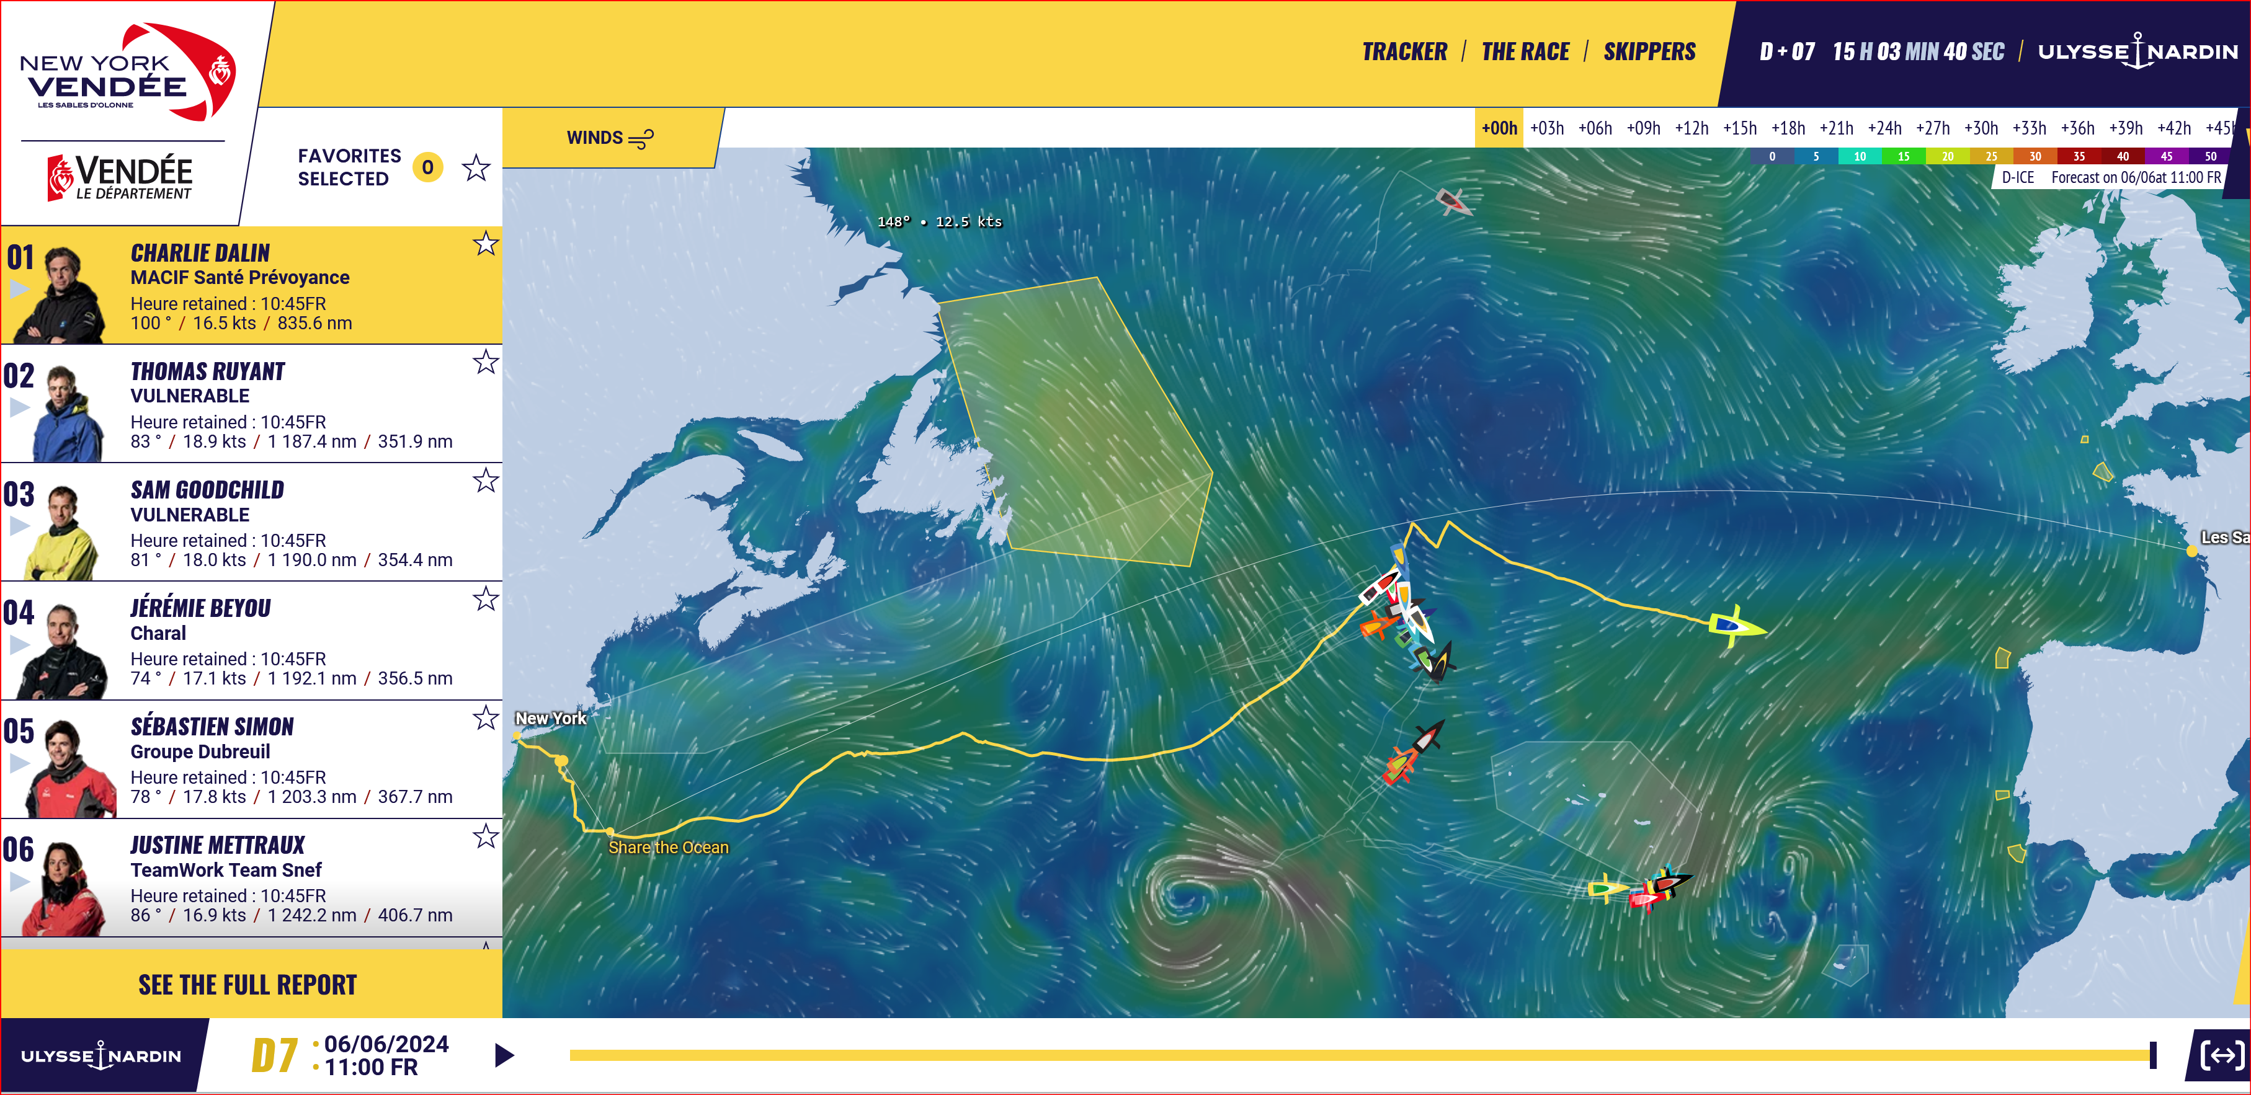This screenshot has width=2251, height=1095.
Task: Open THE RACE menu item
Action: pos(1525,52)
